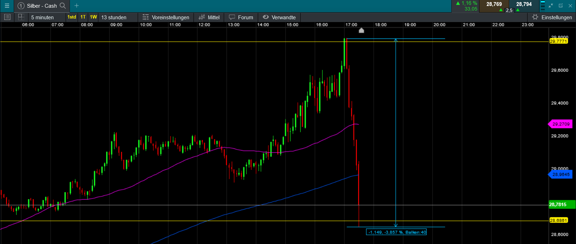
Task: Shrink the chart window with collapse arrows
Action: pyautogui.click(x=551, y=6)
